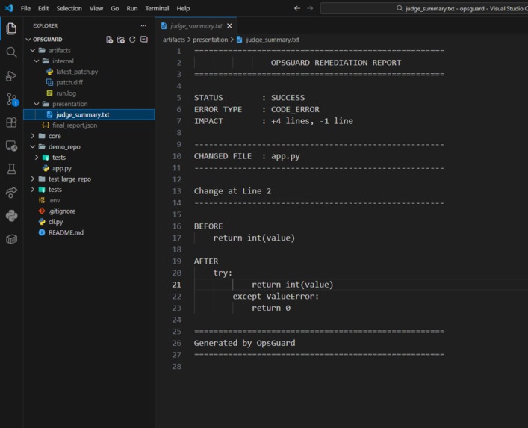Open the Live Share view
The width and height of the screenshot is (528, 428).
(x=11, y=192)
